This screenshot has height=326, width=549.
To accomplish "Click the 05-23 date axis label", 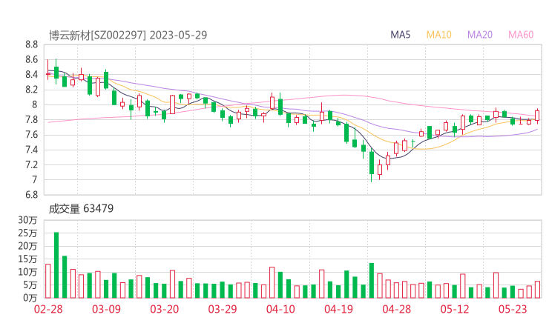I will pyautogui.click(x=513, y=309).
